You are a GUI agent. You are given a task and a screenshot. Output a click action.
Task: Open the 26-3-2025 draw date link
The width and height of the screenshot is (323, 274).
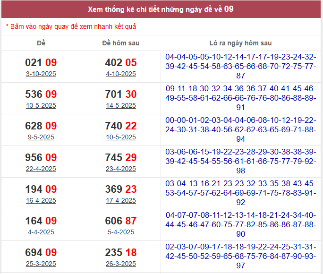click(121, 264)
